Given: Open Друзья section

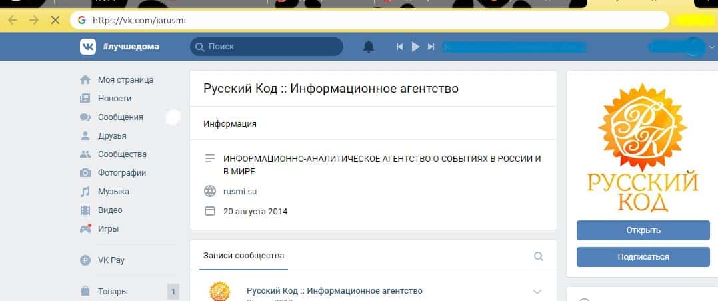Looking at the screenshot, I should point(112,136).
